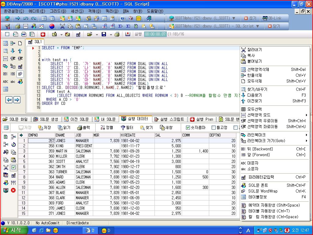Screen dimensions: 313x235
Task: Choose SQL문 WordWrap from the context menu
Action: tap(275, 191)
